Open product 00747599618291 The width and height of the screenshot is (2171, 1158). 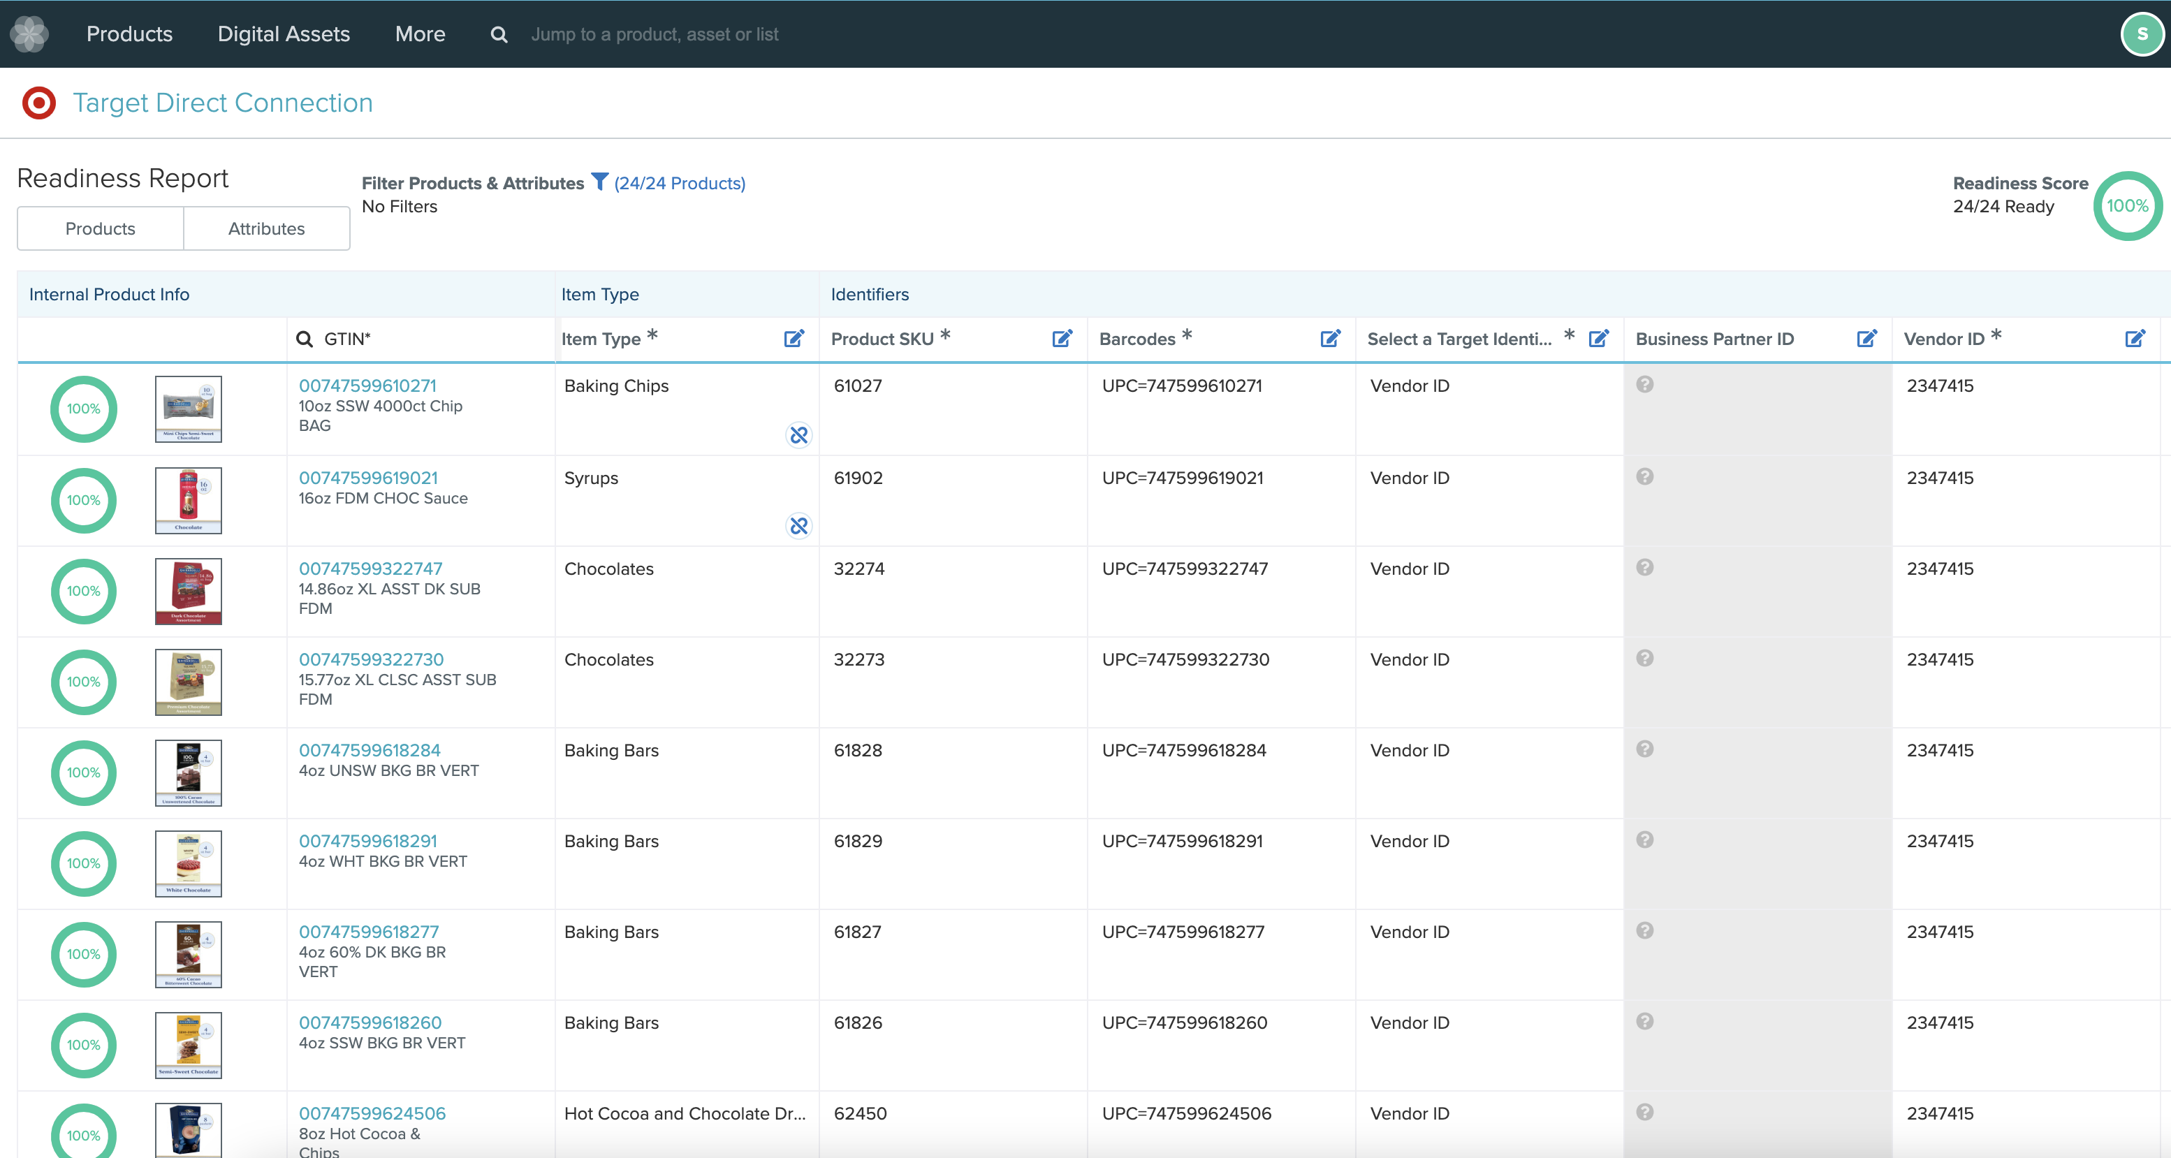pyautogui.click(x=368, y=841)
